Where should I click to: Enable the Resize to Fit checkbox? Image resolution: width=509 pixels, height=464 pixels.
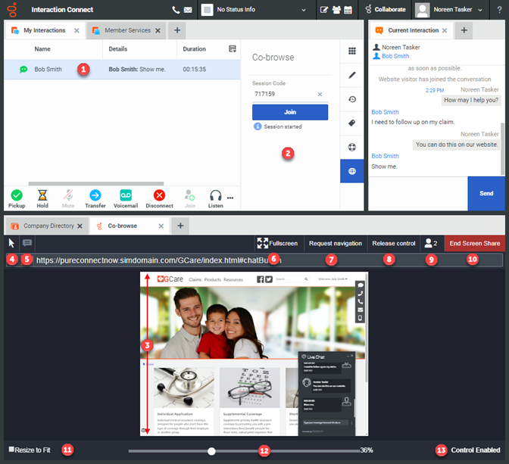(11, 450)
